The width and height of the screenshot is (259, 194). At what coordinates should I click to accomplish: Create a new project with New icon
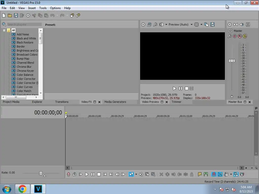(4, 15)
